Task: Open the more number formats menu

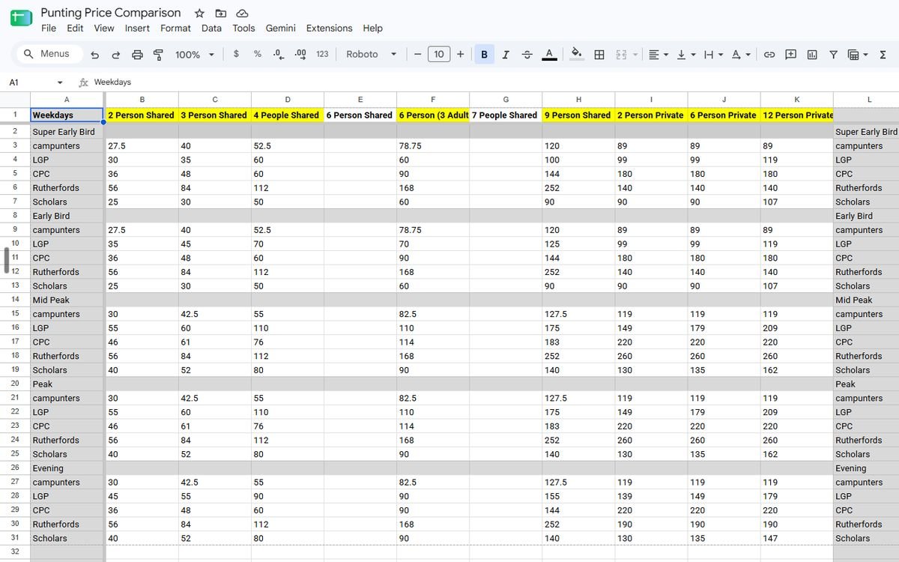Action: tap(322, 54)
